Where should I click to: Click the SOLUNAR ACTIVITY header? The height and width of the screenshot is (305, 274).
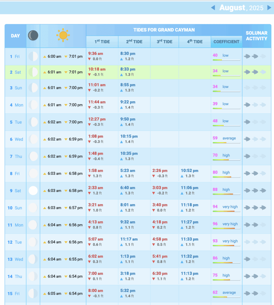point(256,36)
